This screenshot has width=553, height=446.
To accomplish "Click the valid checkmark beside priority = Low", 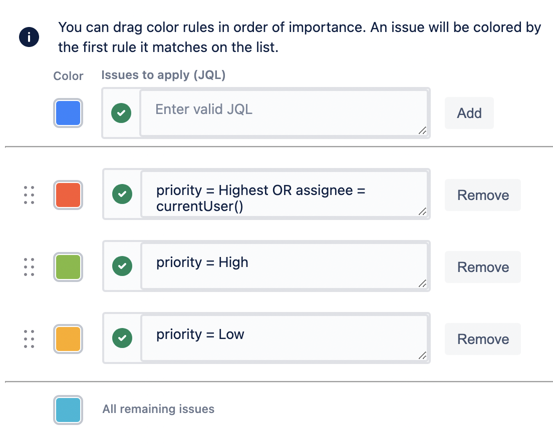I will (x=122, y=338).
